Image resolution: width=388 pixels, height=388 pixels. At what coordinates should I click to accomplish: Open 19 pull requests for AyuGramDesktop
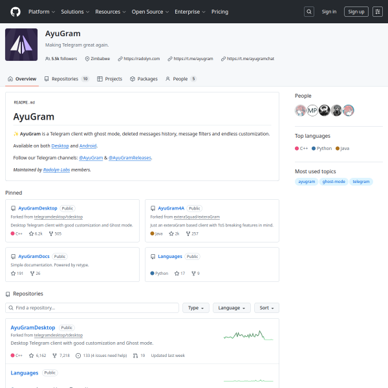(139, 355)
